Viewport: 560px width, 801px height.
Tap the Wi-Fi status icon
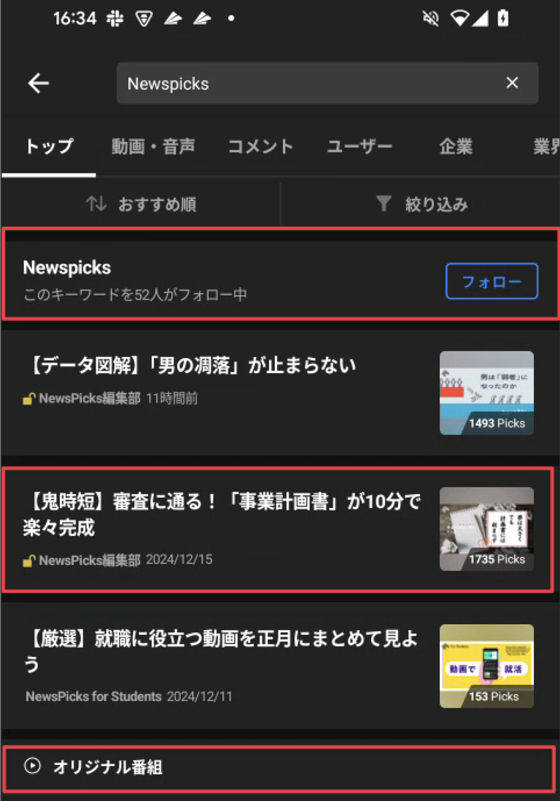(460, 19)
